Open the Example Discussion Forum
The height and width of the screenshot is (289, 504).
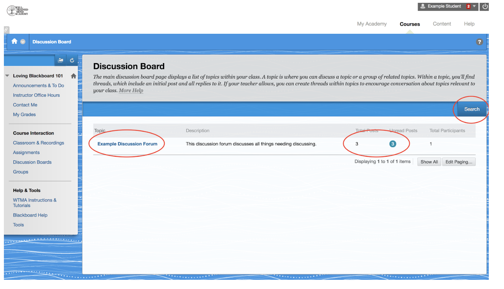tap(127, 144)
